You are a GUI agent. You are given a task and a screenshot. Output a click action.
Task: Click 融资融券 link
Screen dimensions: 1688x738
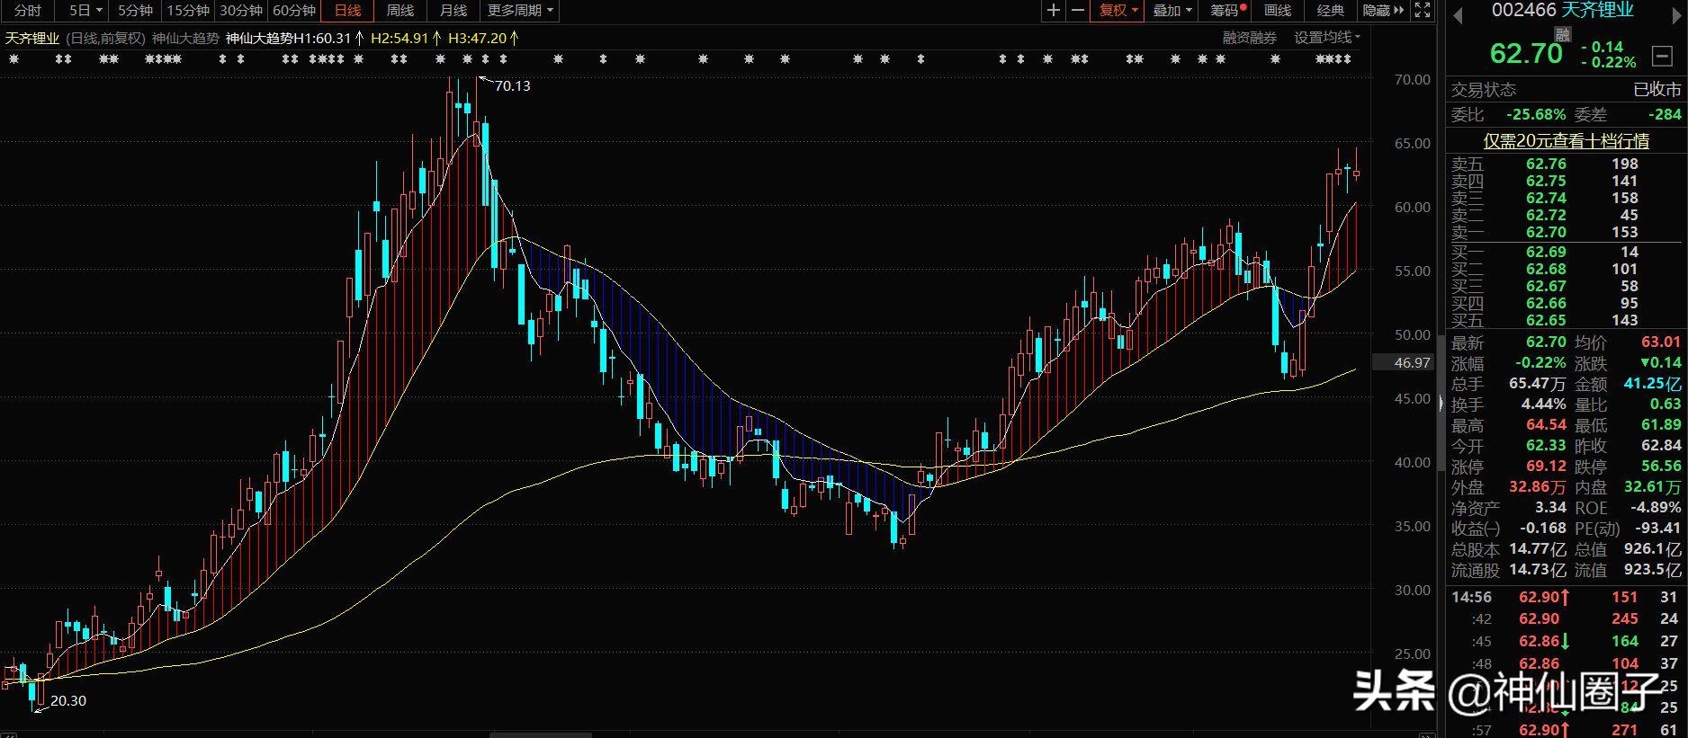click(x=1249, y=38)
